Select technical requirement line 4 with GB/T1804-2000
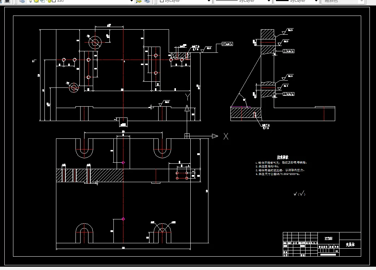This screenshot has width=376, height=270. [277, 174]
